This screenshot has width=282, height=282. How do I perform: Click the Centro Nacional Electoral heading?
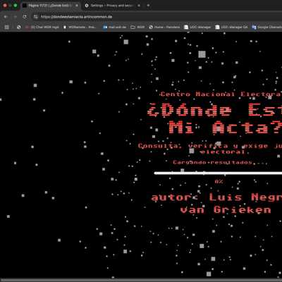pyautogui.click(x=221, y=94)
